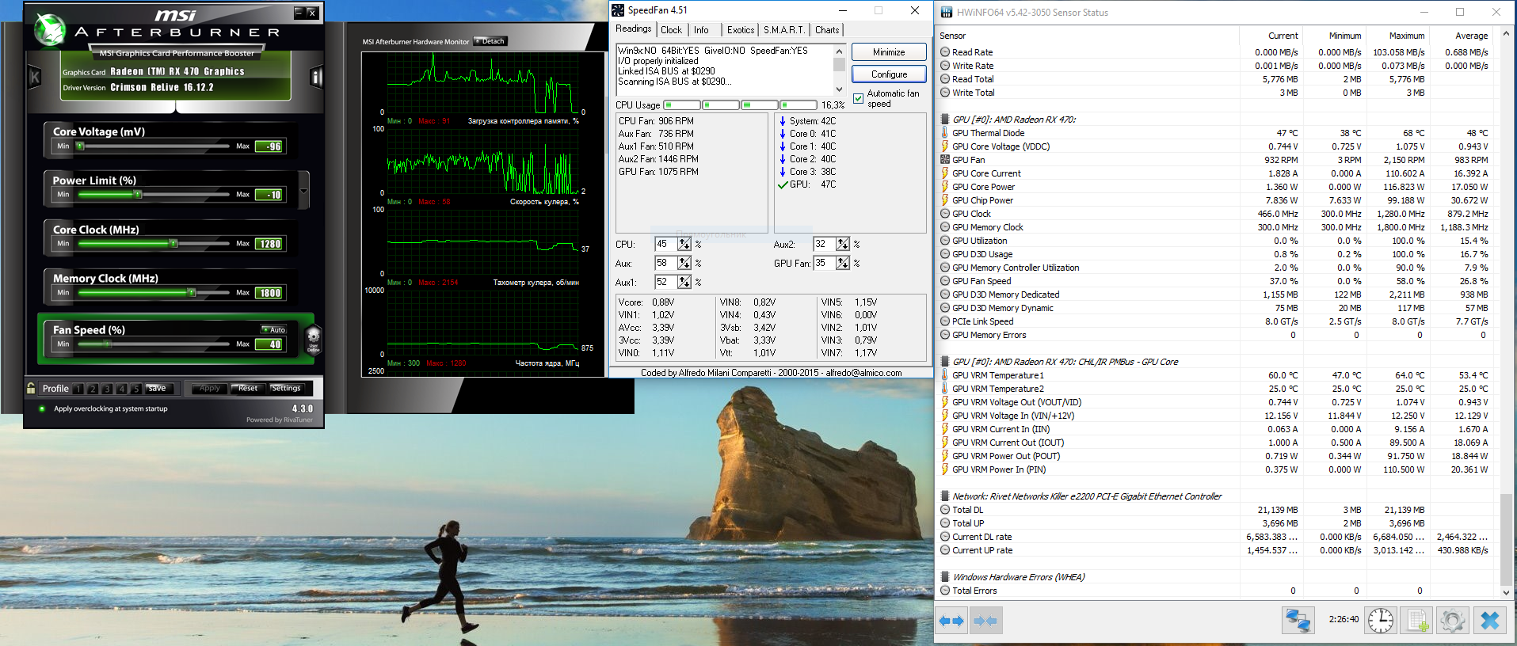Click the profile lock padlock icon
The image size is (1517, 646).
click(31, 388)
